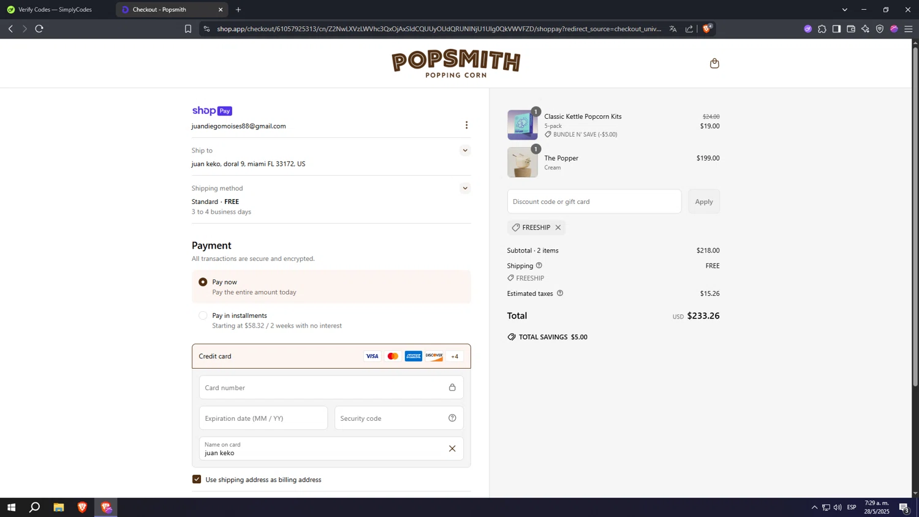The image size is (919, 517).
Task: Click The Popper product thumbnail
Action: (x=522, y=162)
